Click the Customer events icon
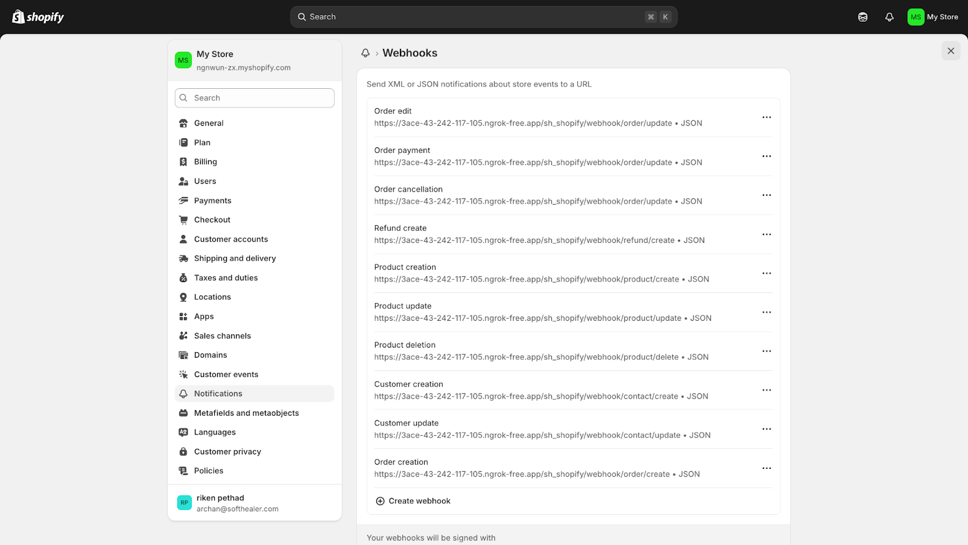Image resolution: width=968 pixels, height=545 pixels. [x=183, y=375]
